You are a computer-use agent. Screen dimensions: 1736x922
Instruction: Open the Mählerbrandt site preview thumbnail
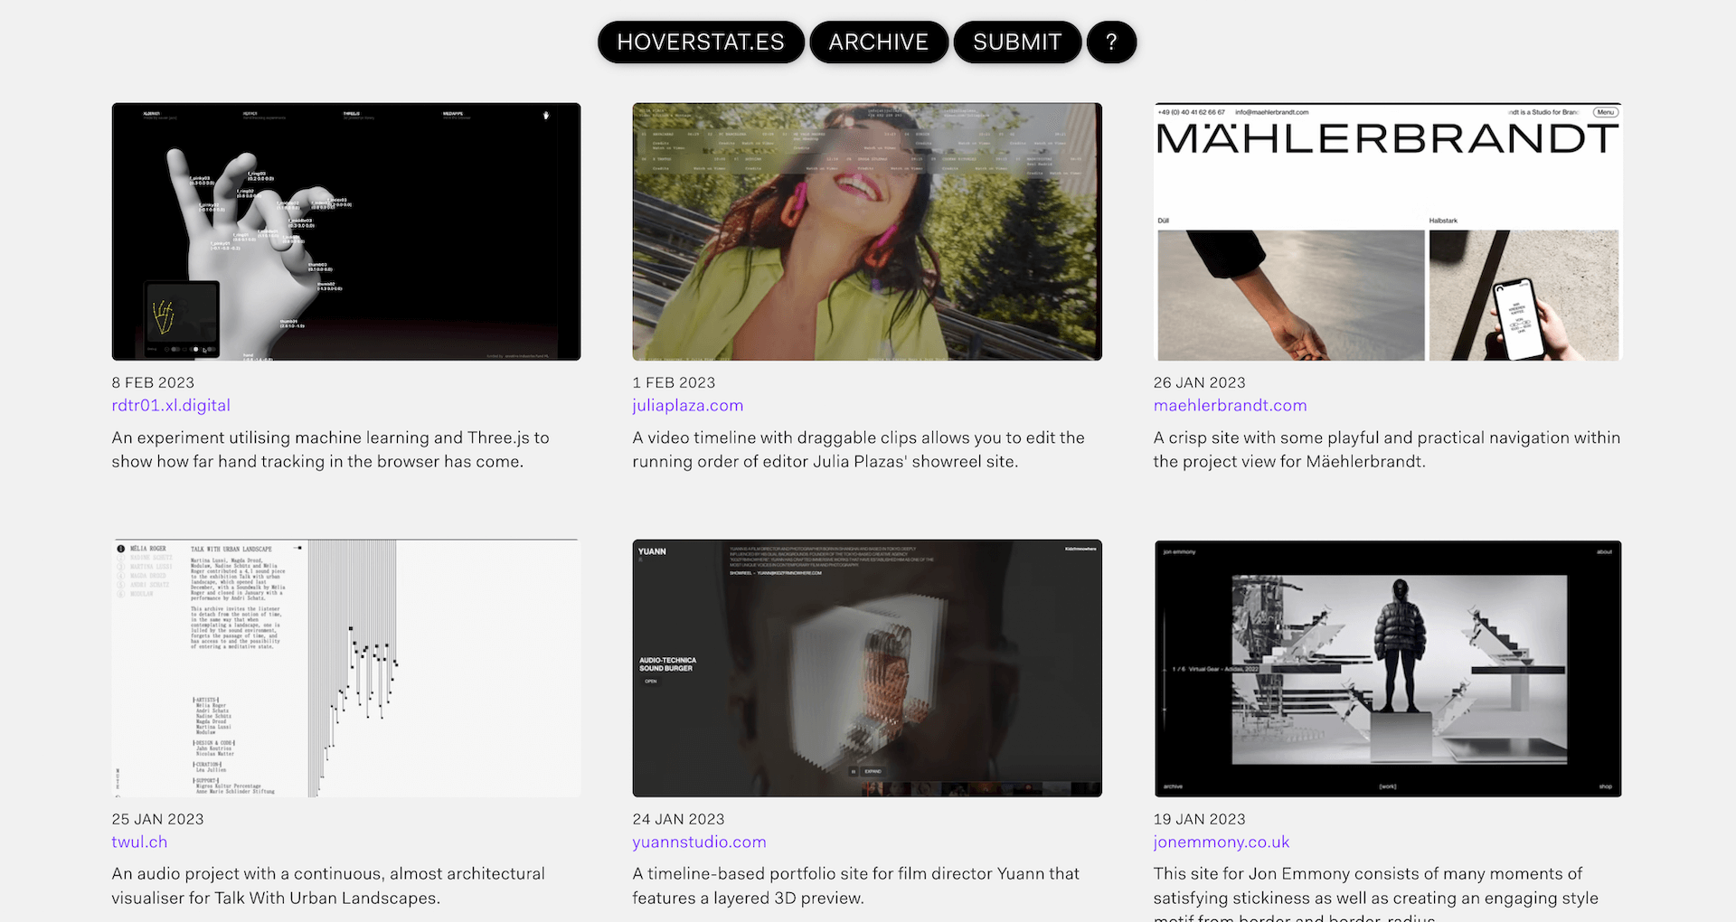(x=1388, y=231)
